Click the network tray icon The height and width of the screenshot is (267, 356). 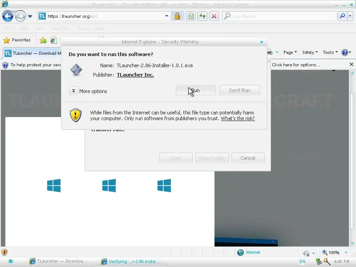pyautogui.click(x=319, y=262)
